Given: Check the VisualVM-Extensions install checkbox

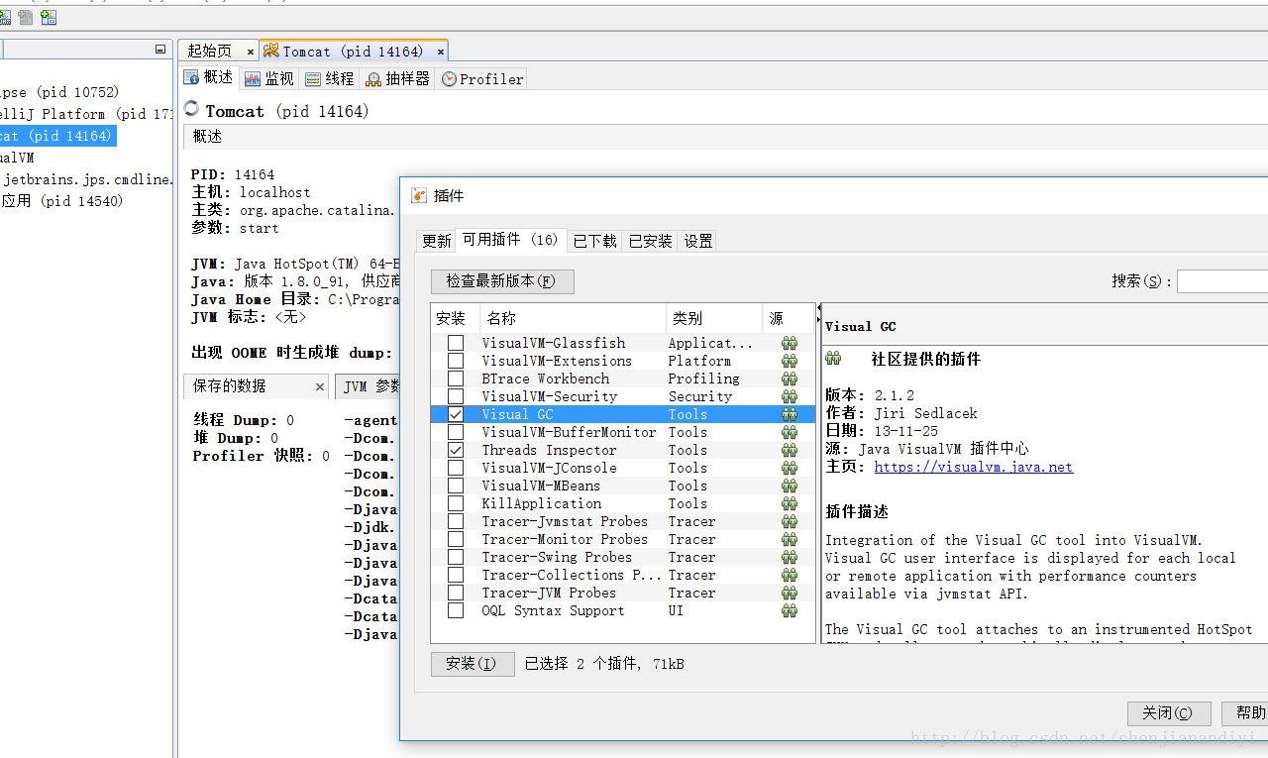Looking at the screenshot, I should click(x=456, y=361).
